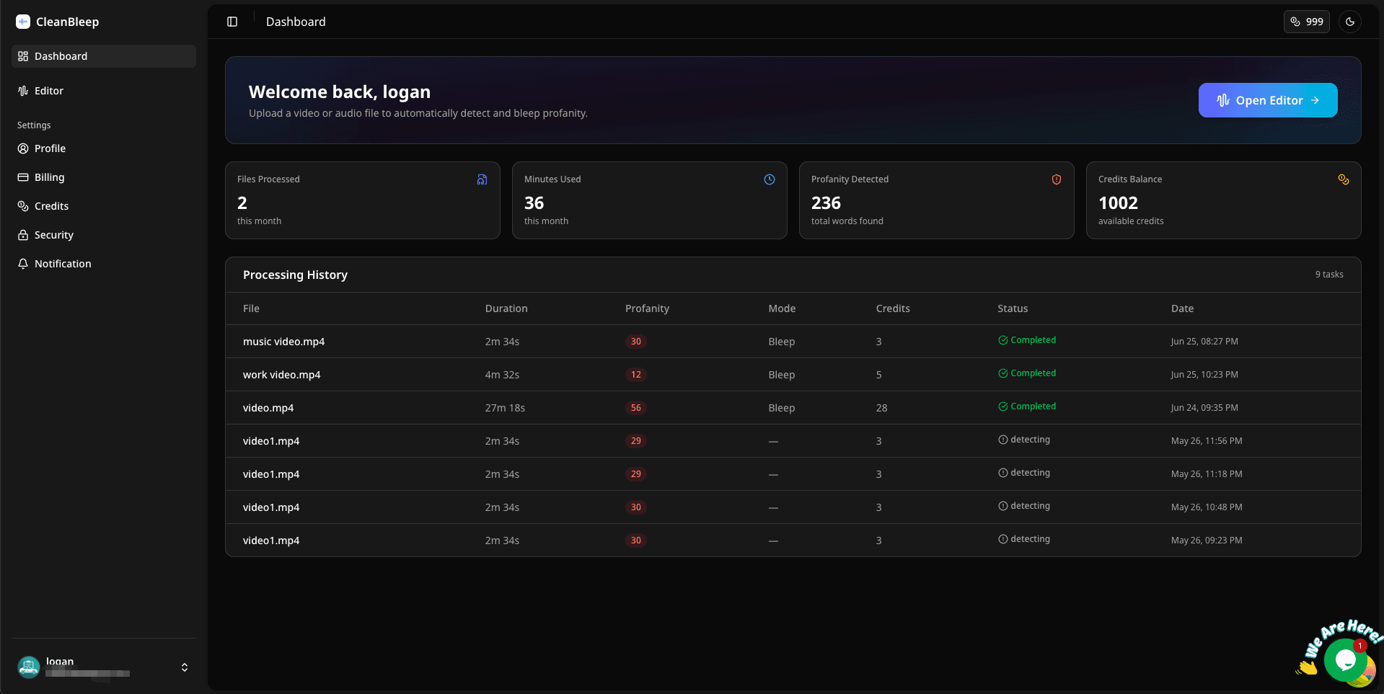Image resolution: width=1384 pixels, height=694 pixels.
Task: Toggle the sidebar panel icon
Action: coord(232,22)
